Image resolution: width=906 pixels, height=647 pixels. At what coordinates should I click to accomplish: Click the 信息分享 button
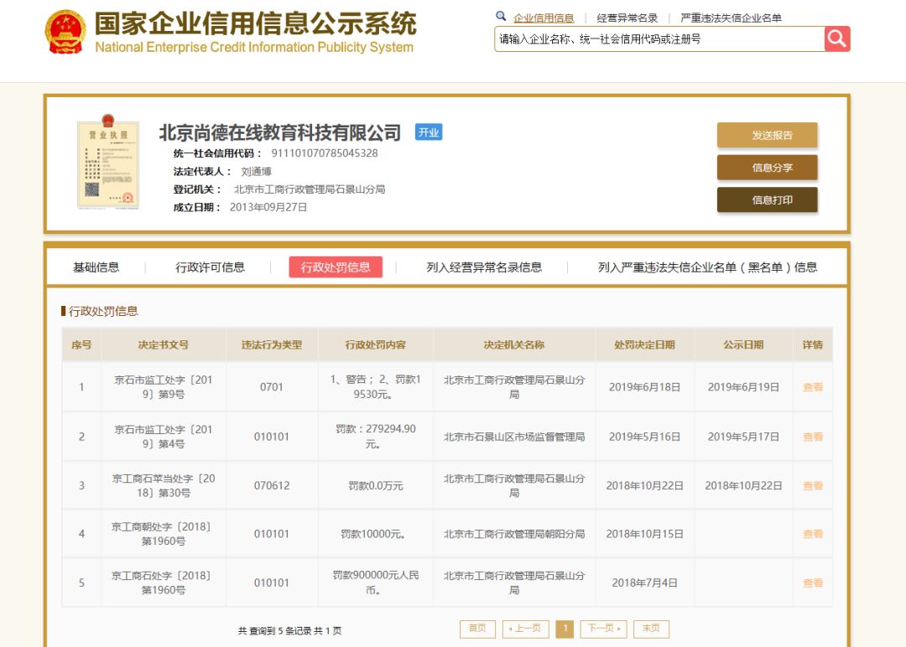(767, 168)
